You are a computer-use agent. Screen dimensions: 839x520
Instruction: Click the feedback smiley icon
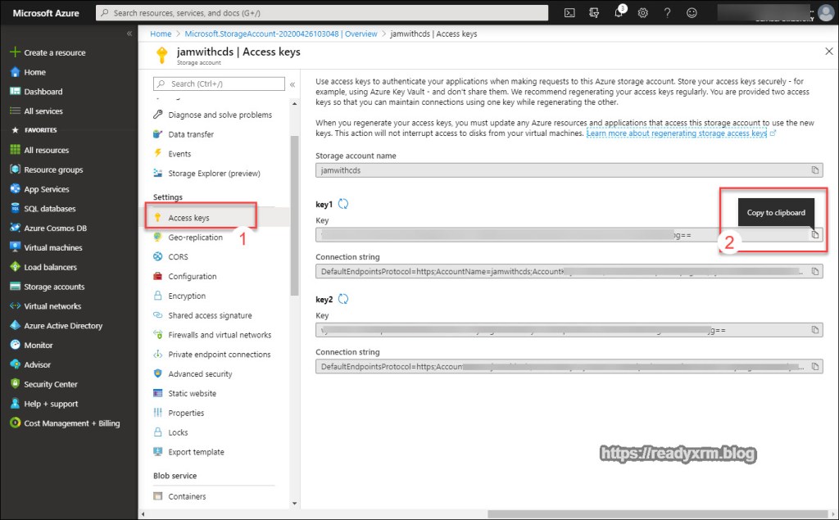[692, 13]
